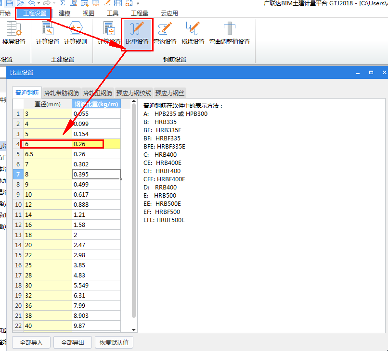This screenshot has width=388, height=351.
Task: Click the 全部导入 import all button
Action: [x=31, y=341]
